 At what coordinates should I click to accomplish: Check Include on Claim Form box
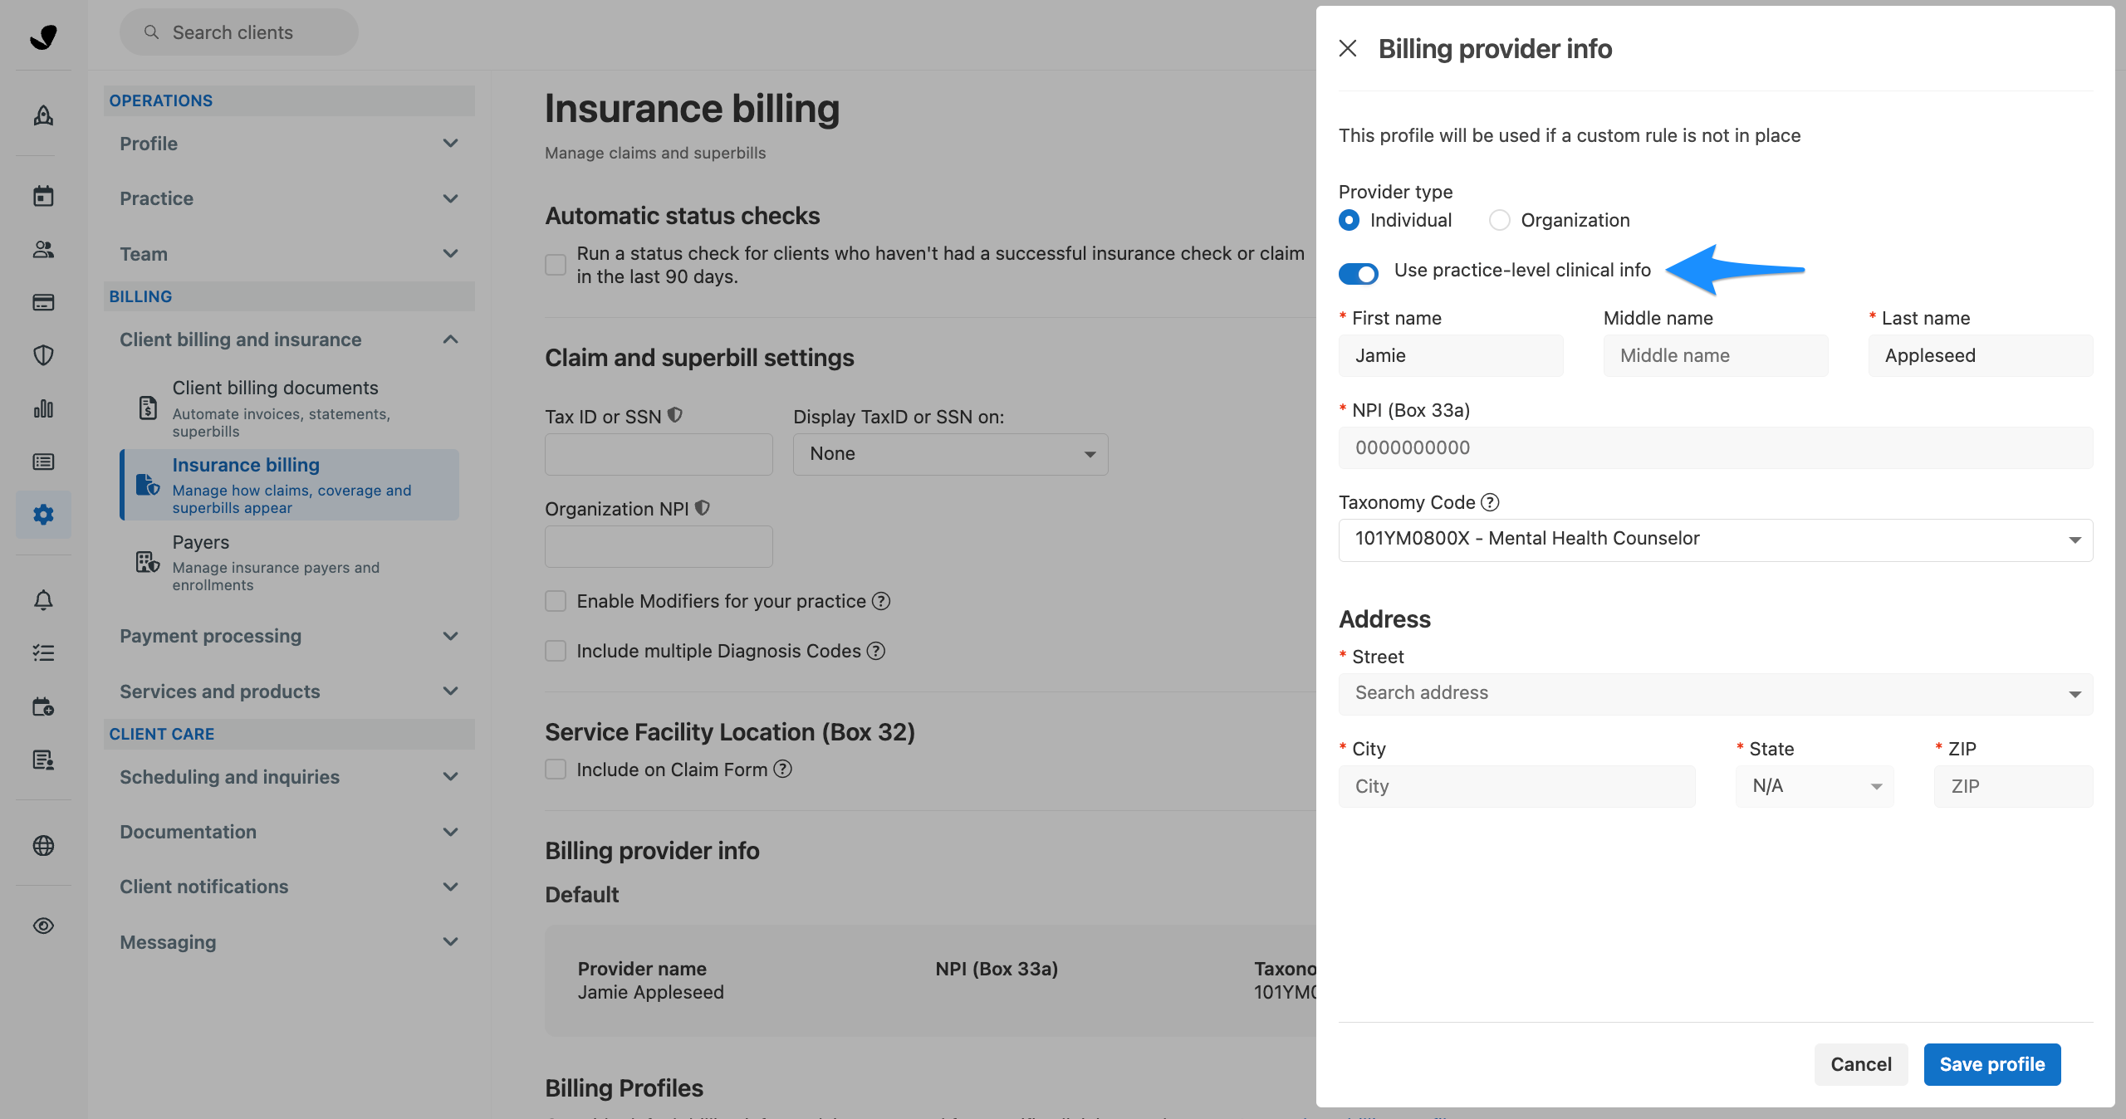(556, 770)
